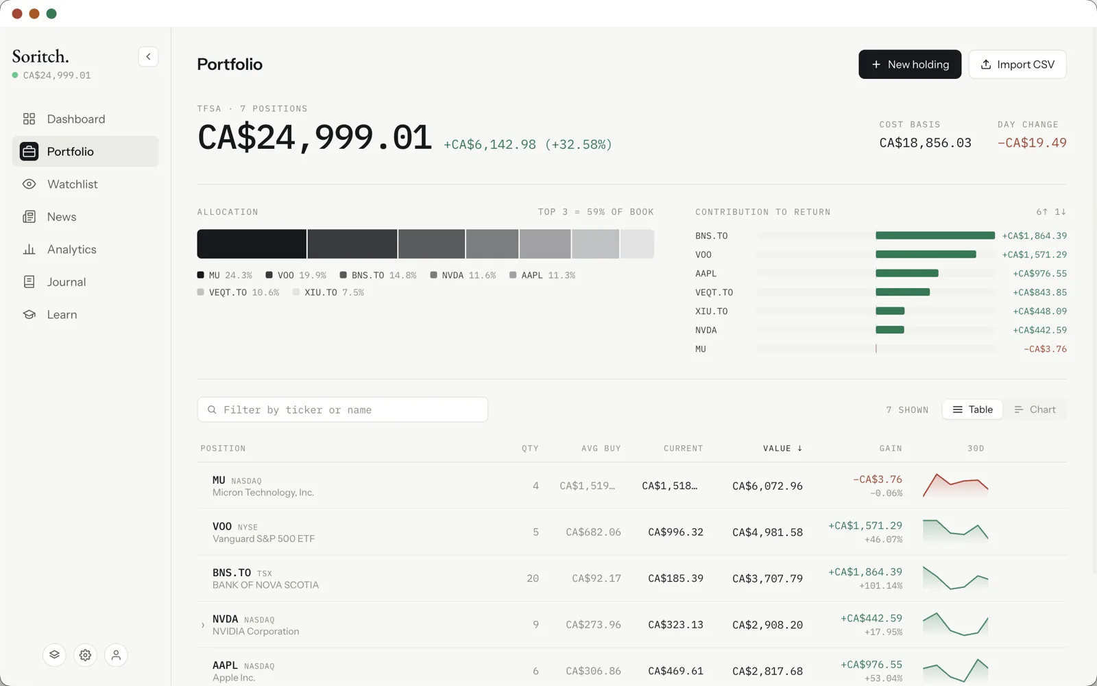Screen dimensions: 1097x686
Task: Open Dashboard from the sidebar
Action: [x=85, y=119]
